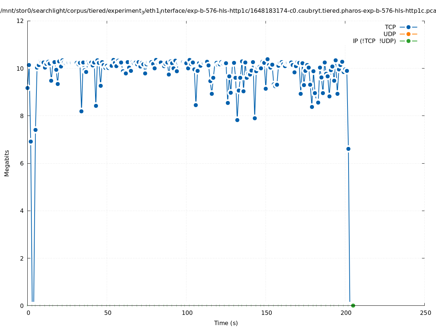Image resolution: width=436 pixels, height=328 pixels.
Task: Click the 250 tick label on the x-axis
Action: (x=425, y=313)
